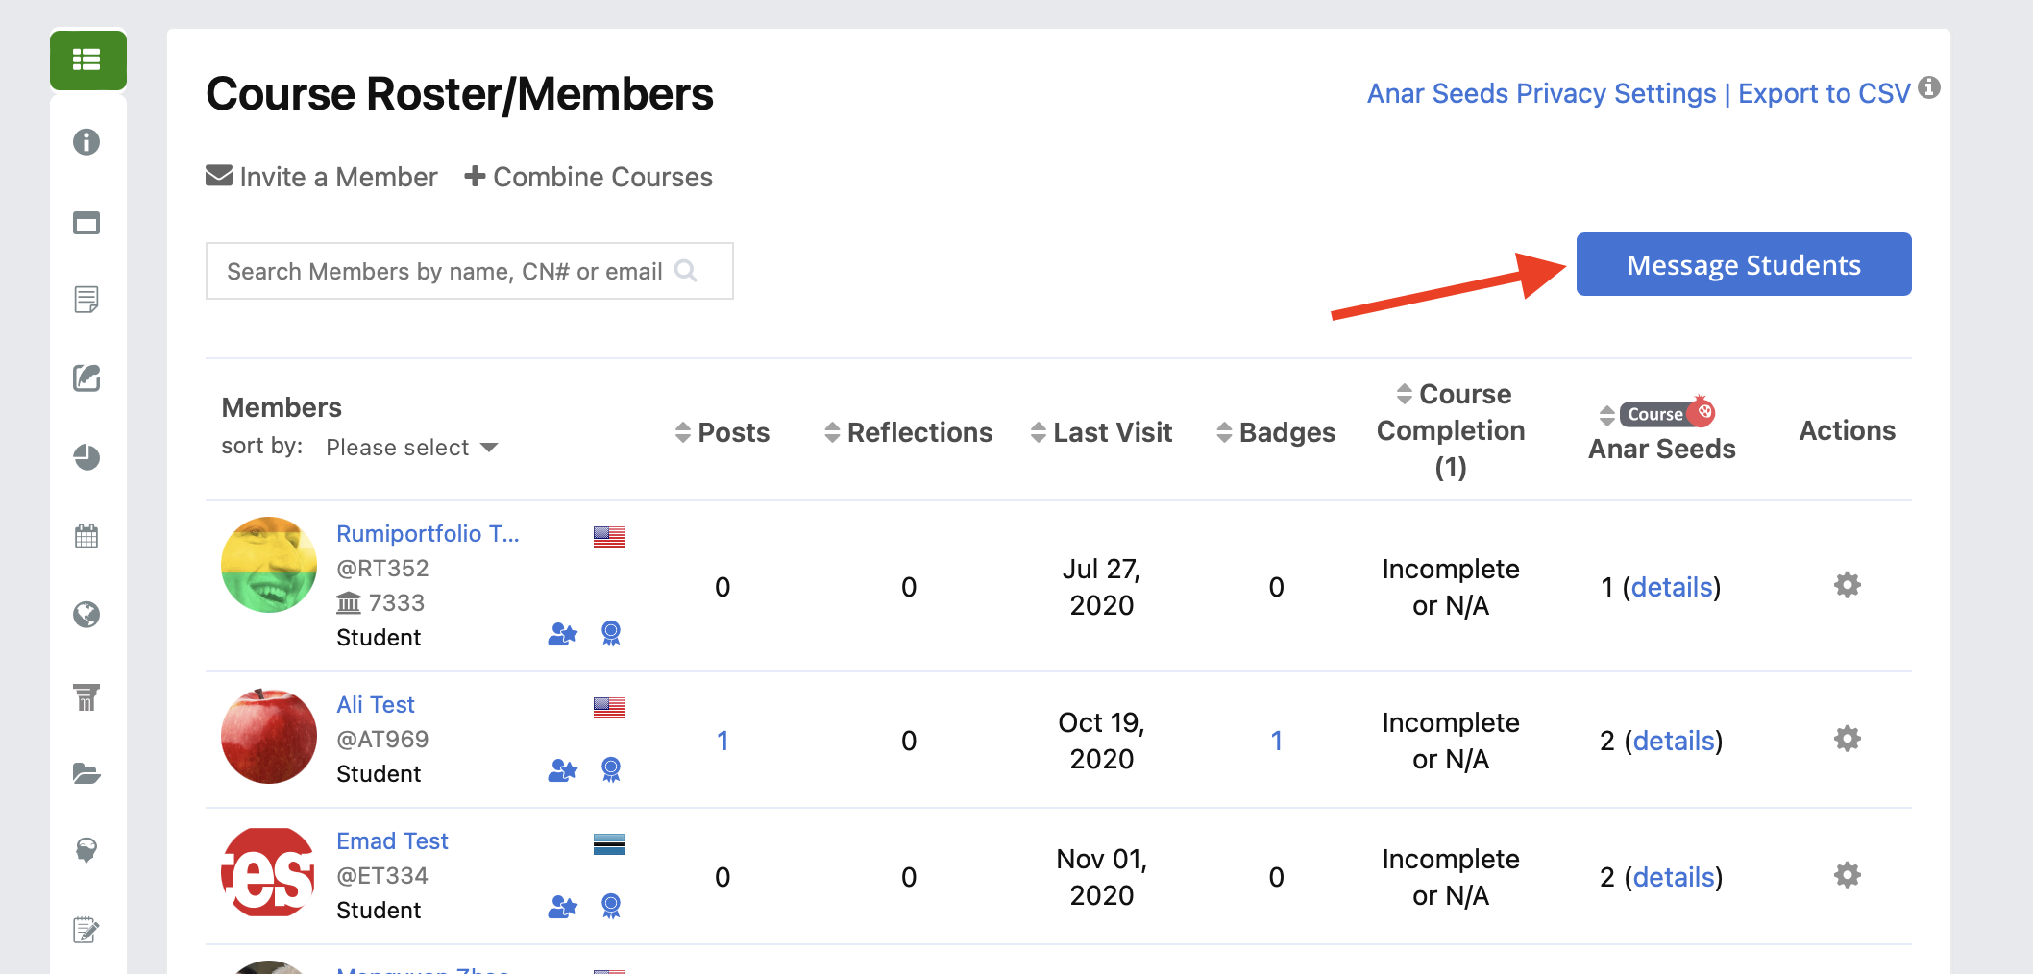Click the US flag in Ali Test row

click(x=609, y=708)
